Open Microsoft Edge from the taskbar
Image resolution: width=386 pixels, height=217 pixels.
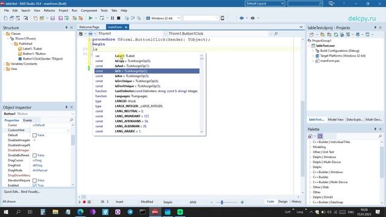pyautogui.click(x=80, y=212)
